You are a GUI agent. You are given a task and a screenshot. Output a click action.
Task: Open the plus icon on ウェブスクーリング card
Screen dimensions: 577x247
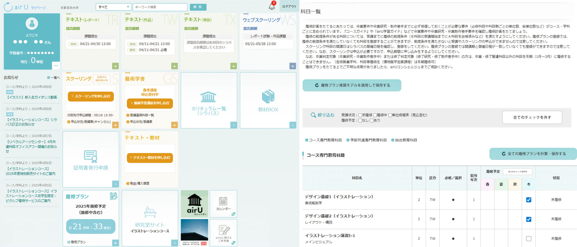click(x=293, y=66)
